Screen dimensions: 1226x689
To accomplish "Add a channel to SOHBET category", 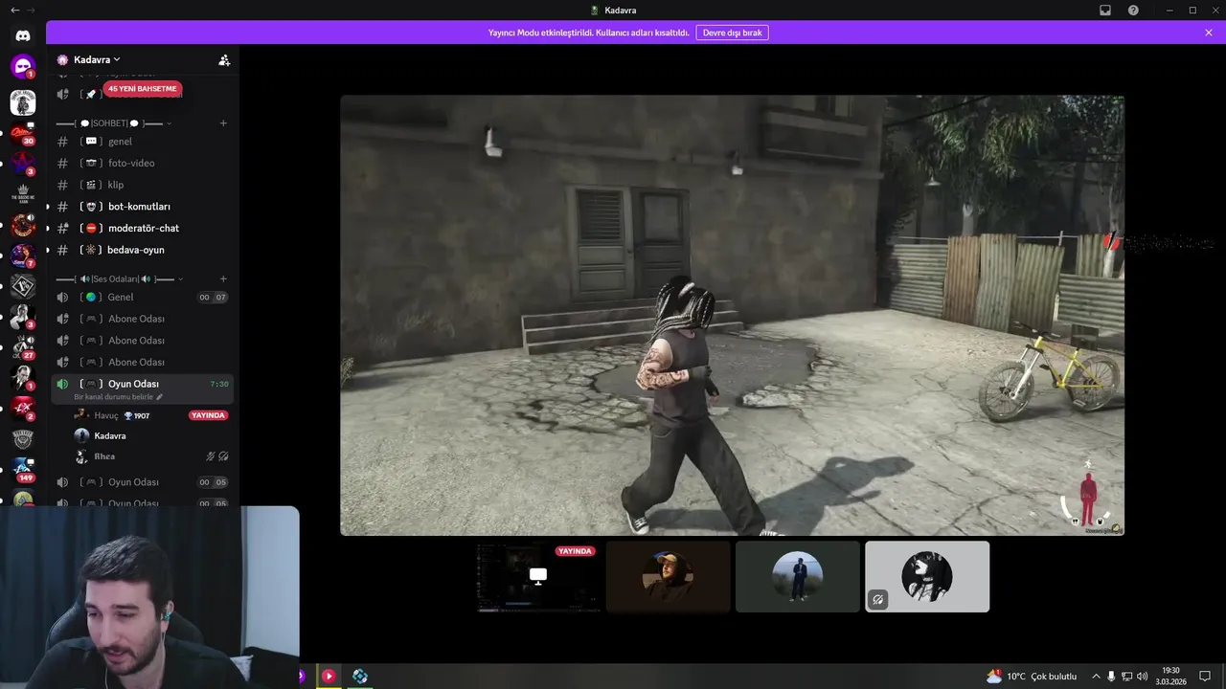I will (x=223, y=123).
